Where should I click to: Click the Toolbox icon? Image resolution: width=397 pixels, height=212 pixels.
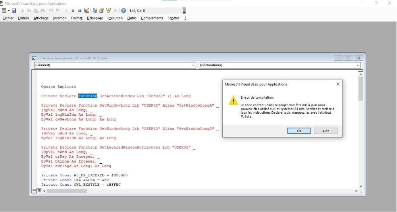point(115,11)
